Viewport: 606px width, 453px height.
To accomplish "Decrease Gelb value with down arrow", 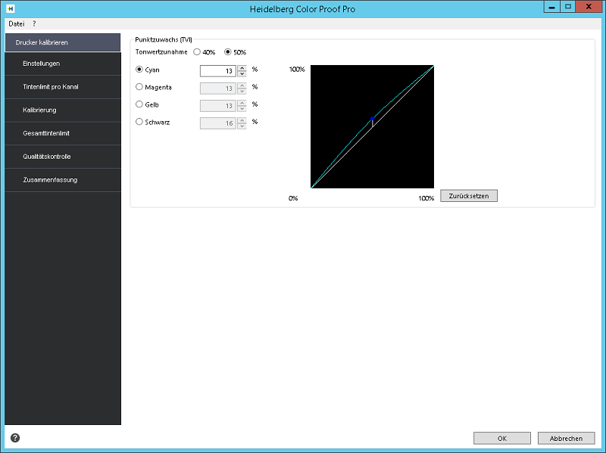I will pyautogui.click(x=242, y=108).
